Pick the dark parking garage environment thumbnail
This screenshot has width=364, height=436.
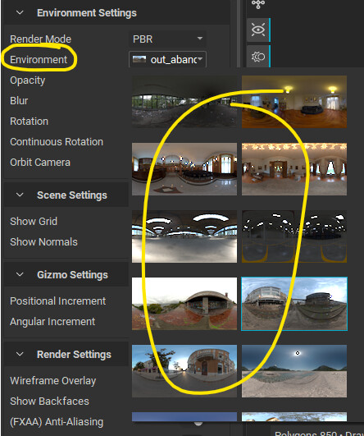[294, 236]
